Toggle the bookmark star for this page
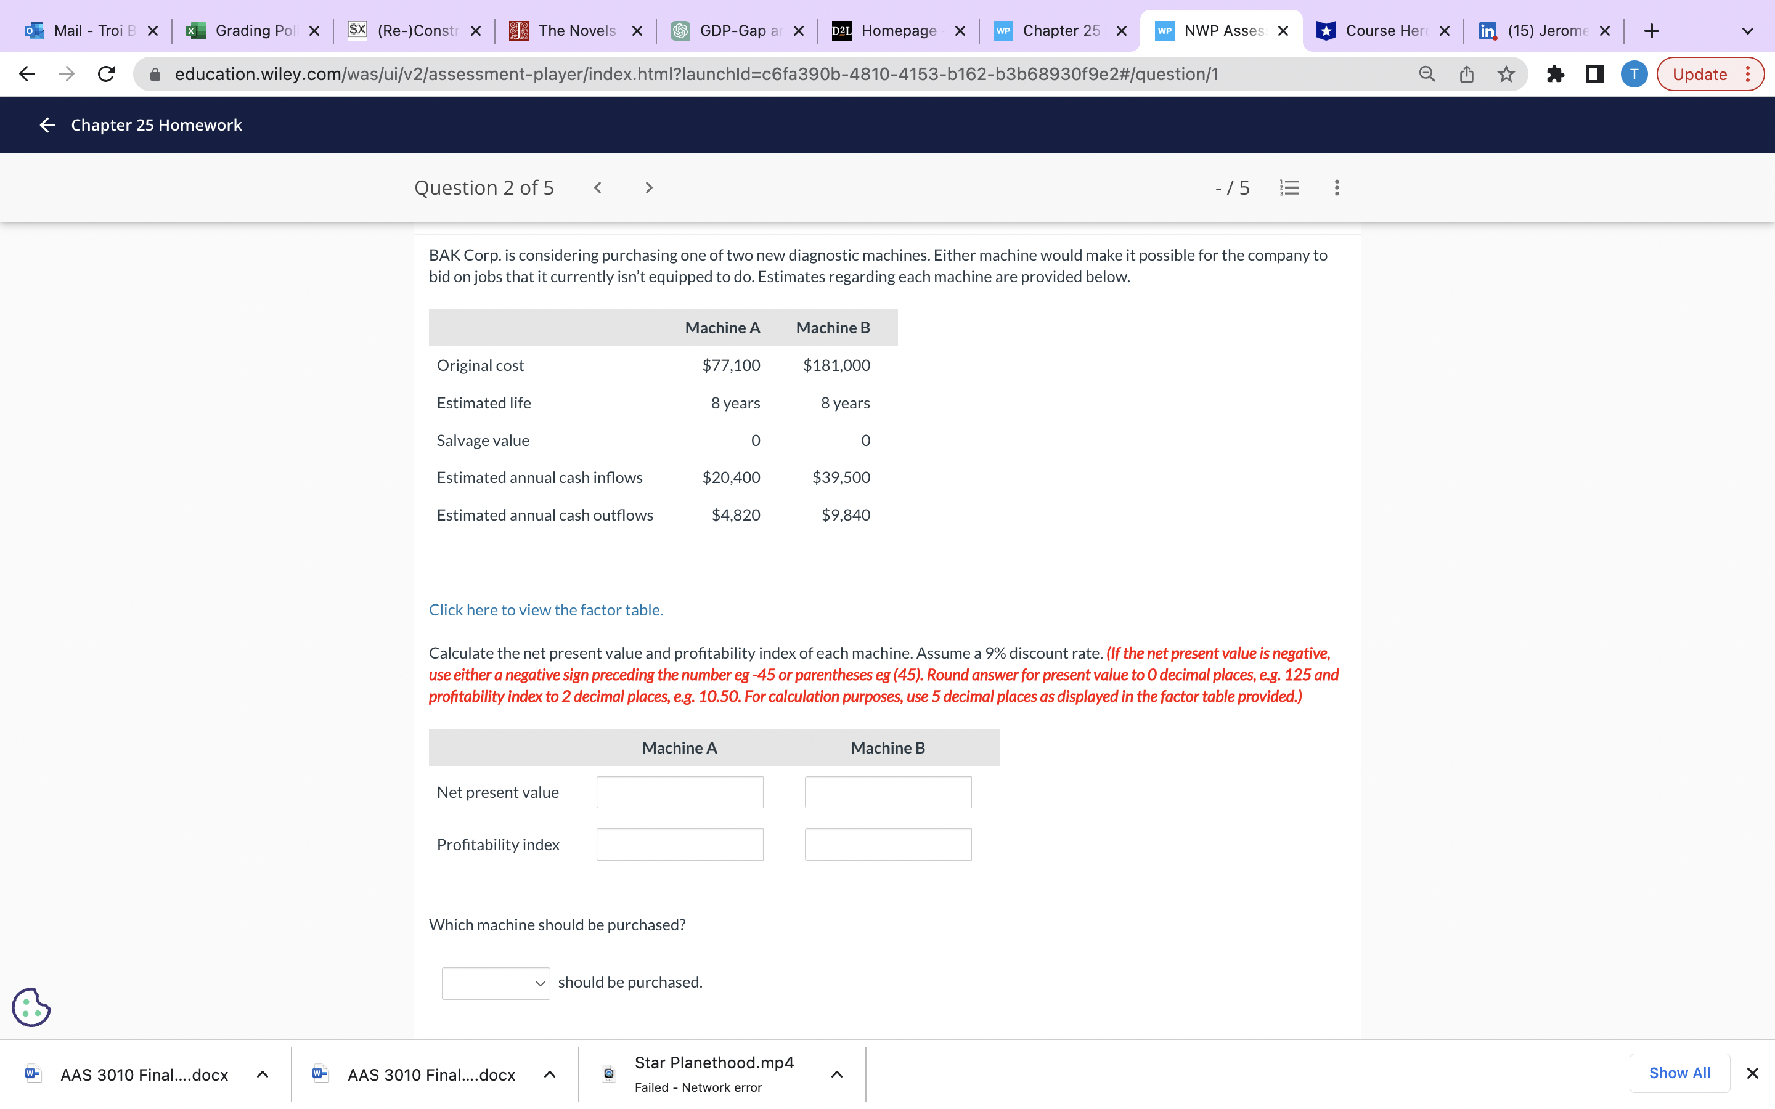This screenshot has height=1109, width=1775. pyautogui.click(x=1505, y=73)
